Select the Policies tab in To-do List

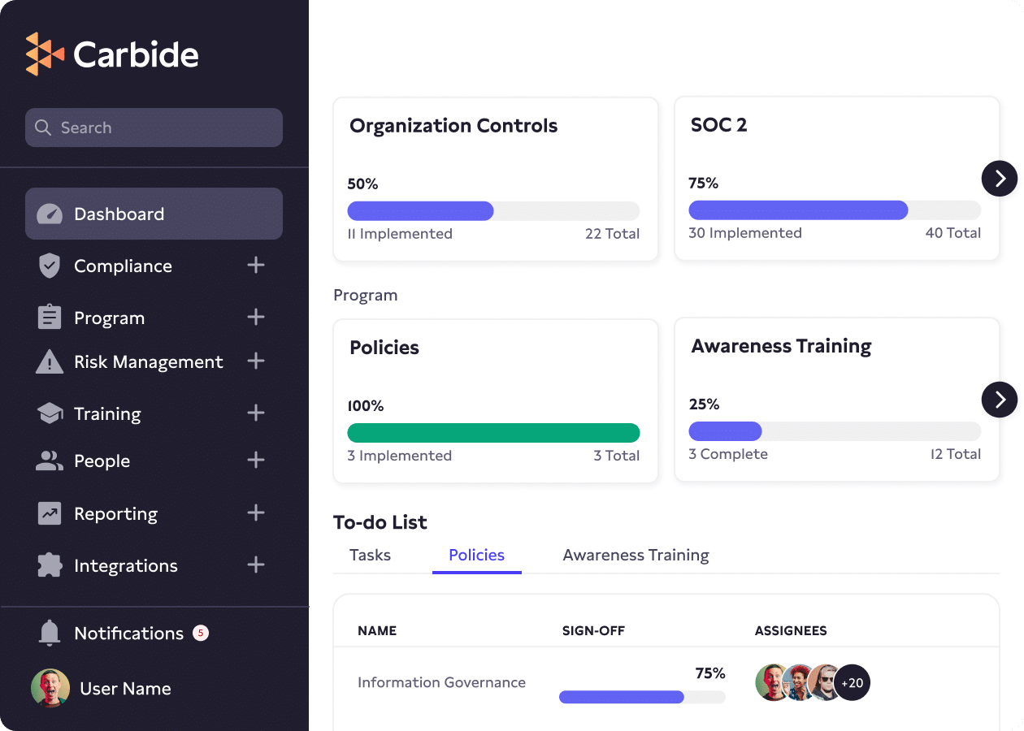click(476, 555)
